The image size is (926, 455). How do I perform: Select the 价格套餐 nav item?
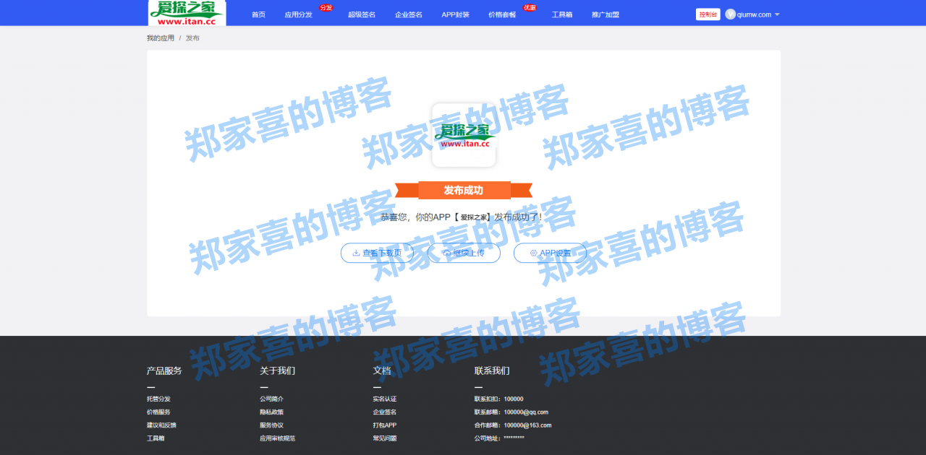coord(502,14)
